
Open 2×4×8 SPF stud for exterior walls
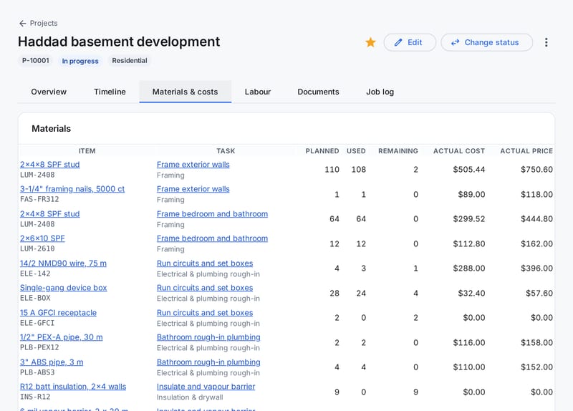pos(49,165)
